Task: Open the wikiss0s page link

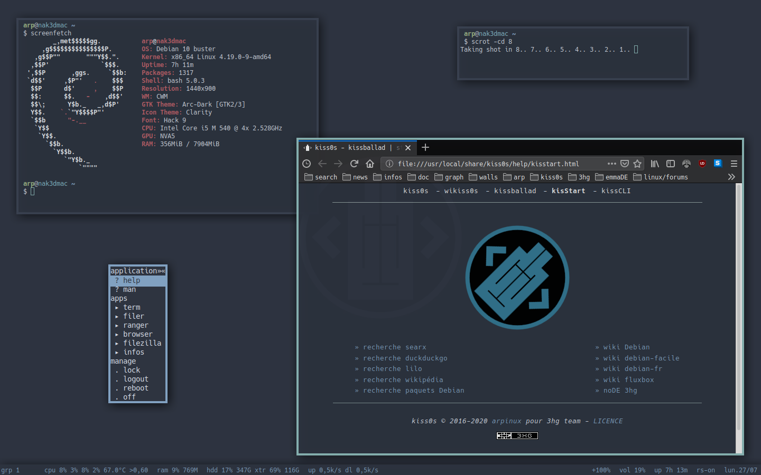Action: point(461,191)
